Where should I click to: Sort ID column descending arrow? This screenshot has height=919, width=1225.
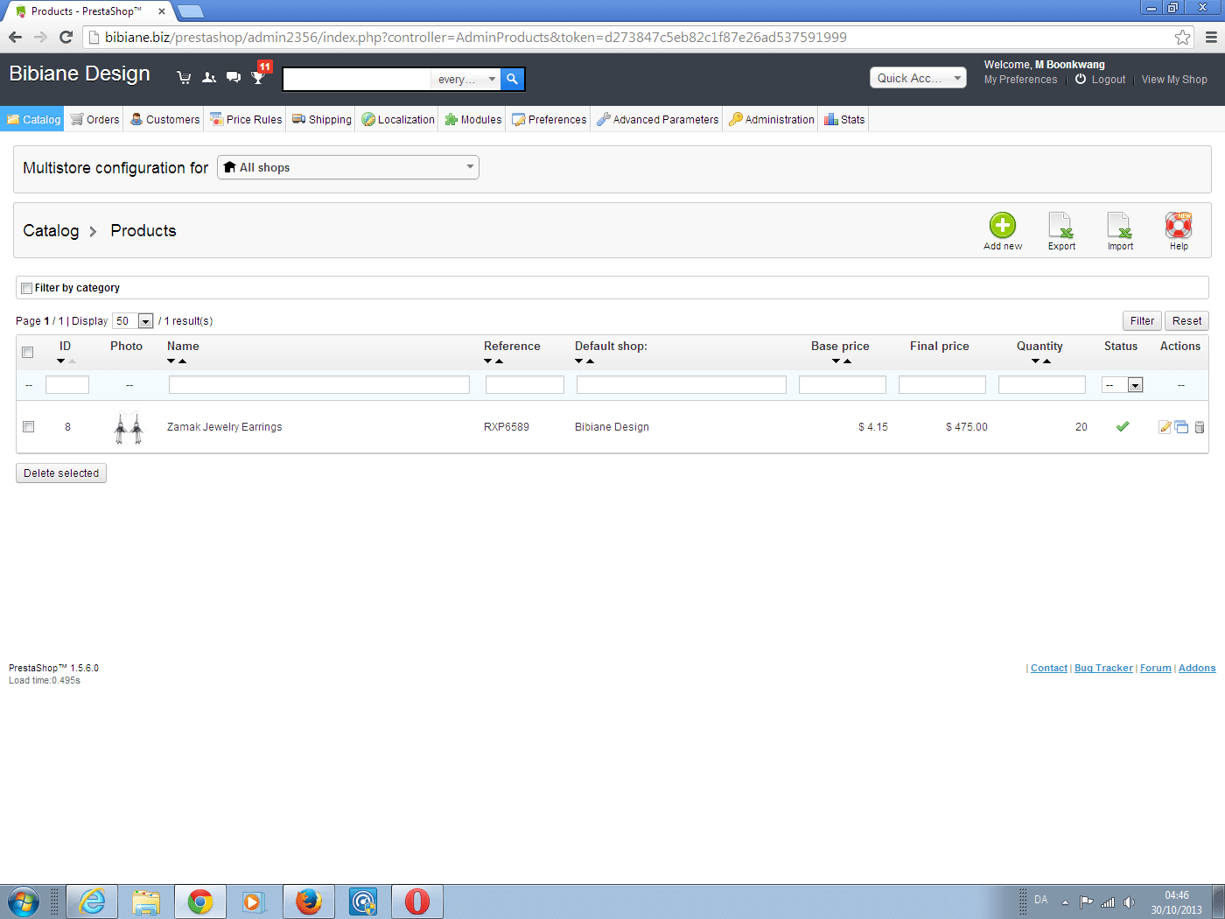pos(60,361)
